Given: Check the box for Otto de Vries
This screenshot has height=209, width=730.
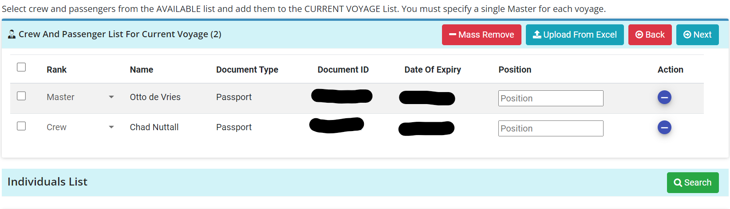Looking at the screenshot, I should (21, 96).
